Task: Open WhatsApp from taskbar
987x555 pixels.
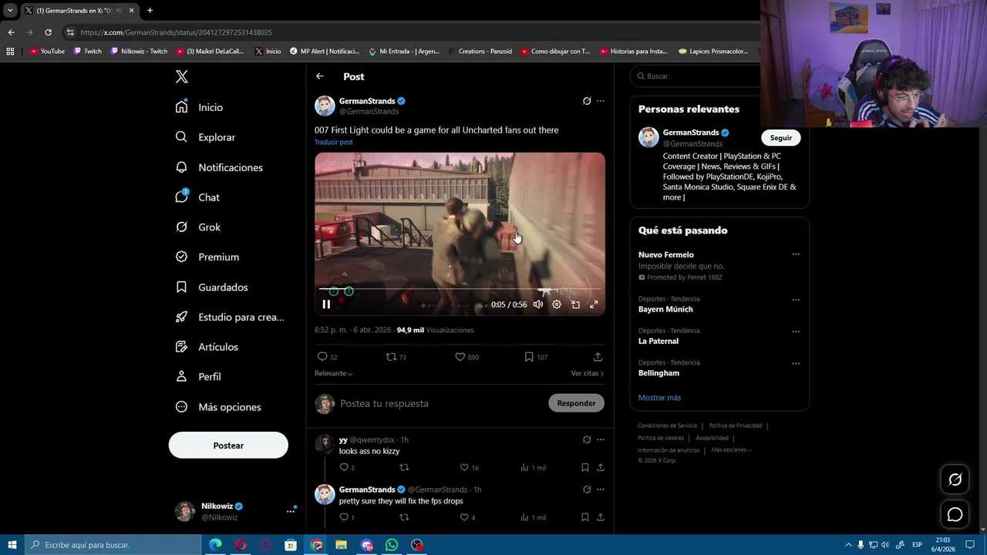Action: click(392, 545)
